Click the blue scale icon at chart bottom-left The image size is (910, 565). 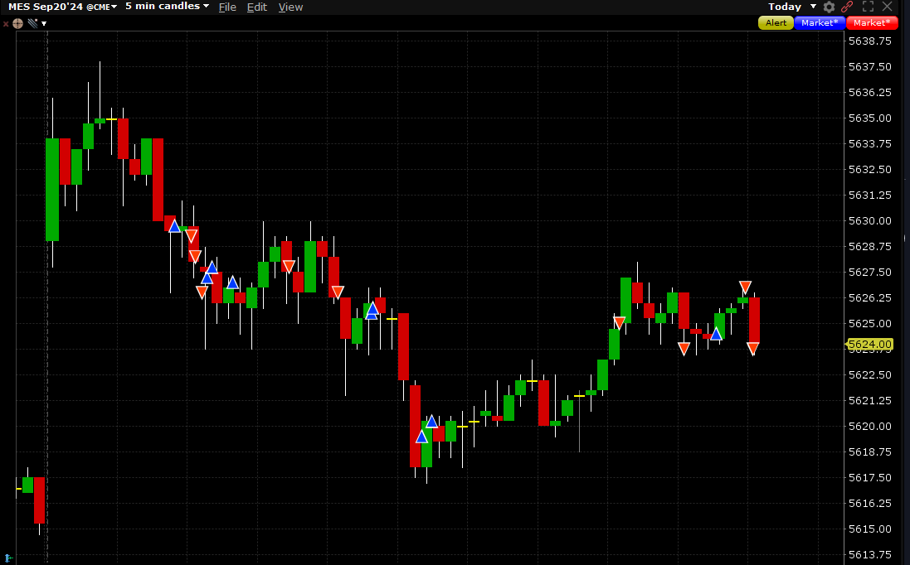[8, 558]
